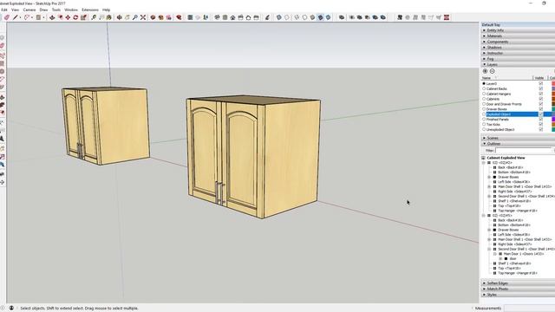Select 'Top Hanger' row in first outliner group
Viewport: 555px width, 312px height.
point(518,211)
